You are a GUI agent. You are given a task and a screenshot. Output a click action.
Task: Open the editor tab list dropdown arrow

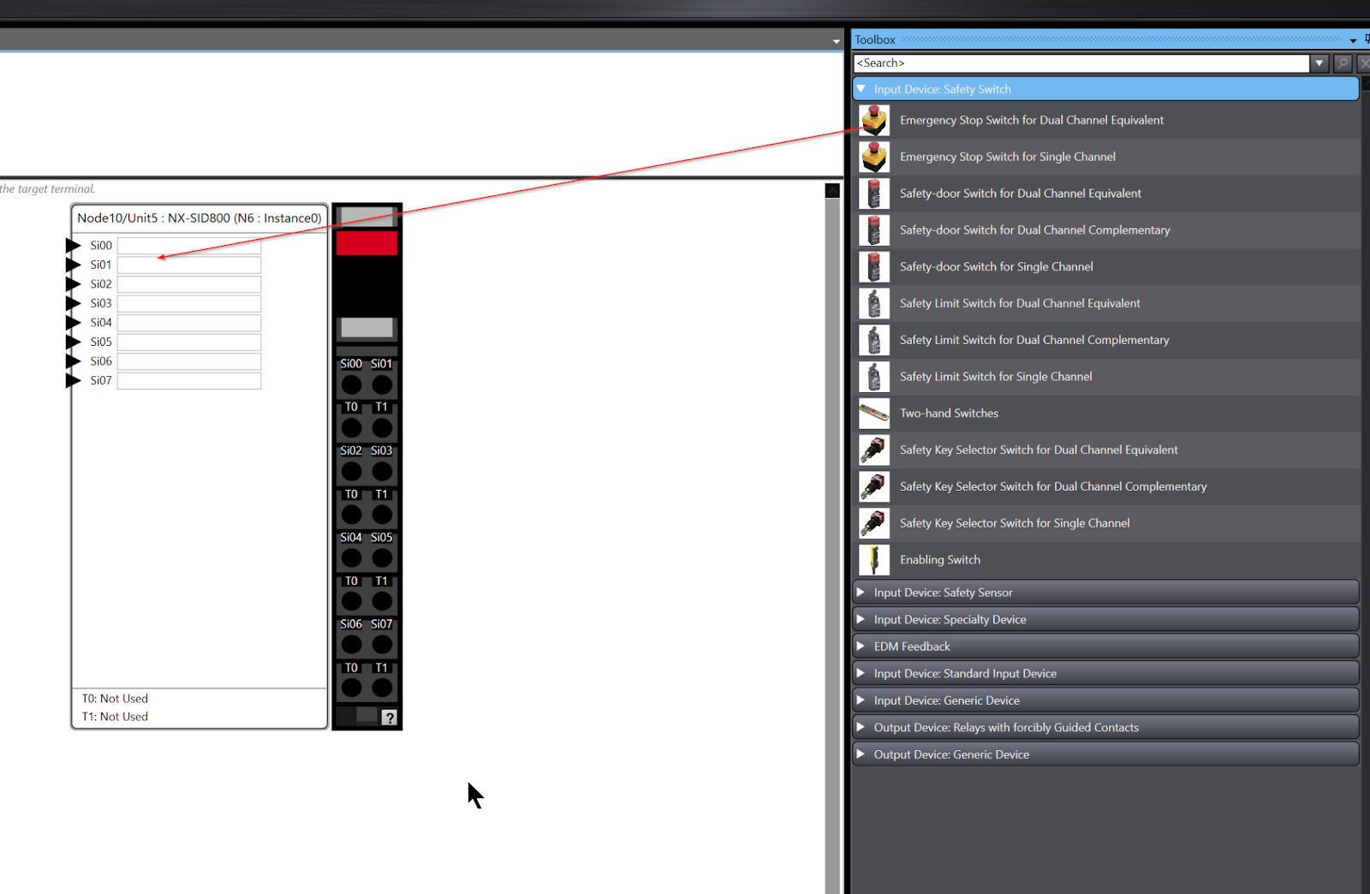pos(837,41)
